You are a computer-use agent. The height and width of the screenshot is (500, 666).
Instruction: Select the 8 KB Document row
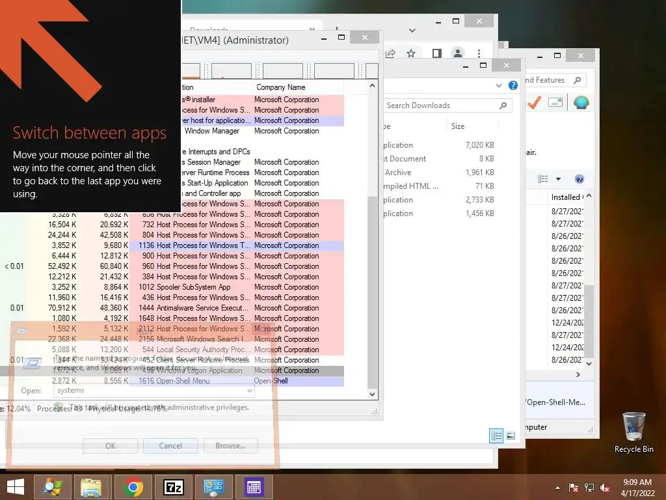439,159
